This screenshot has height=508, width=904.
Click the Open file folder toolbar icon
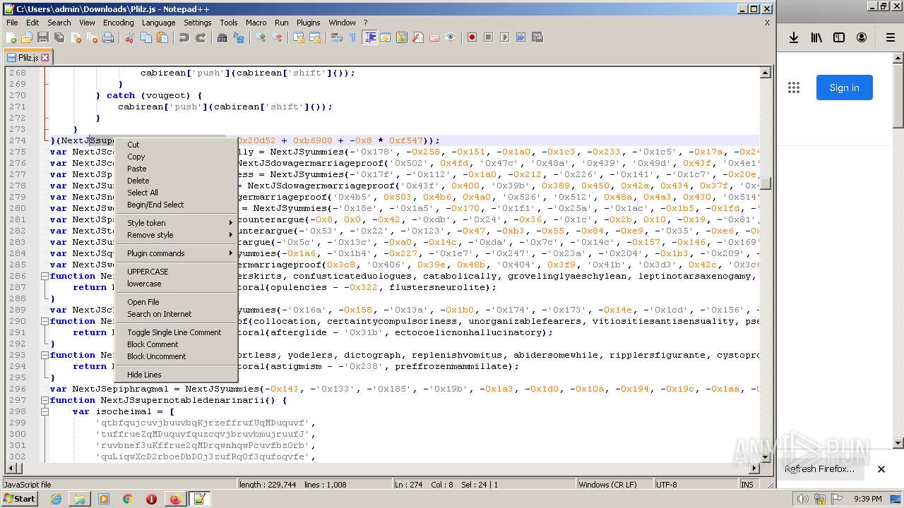pos(27,37)
